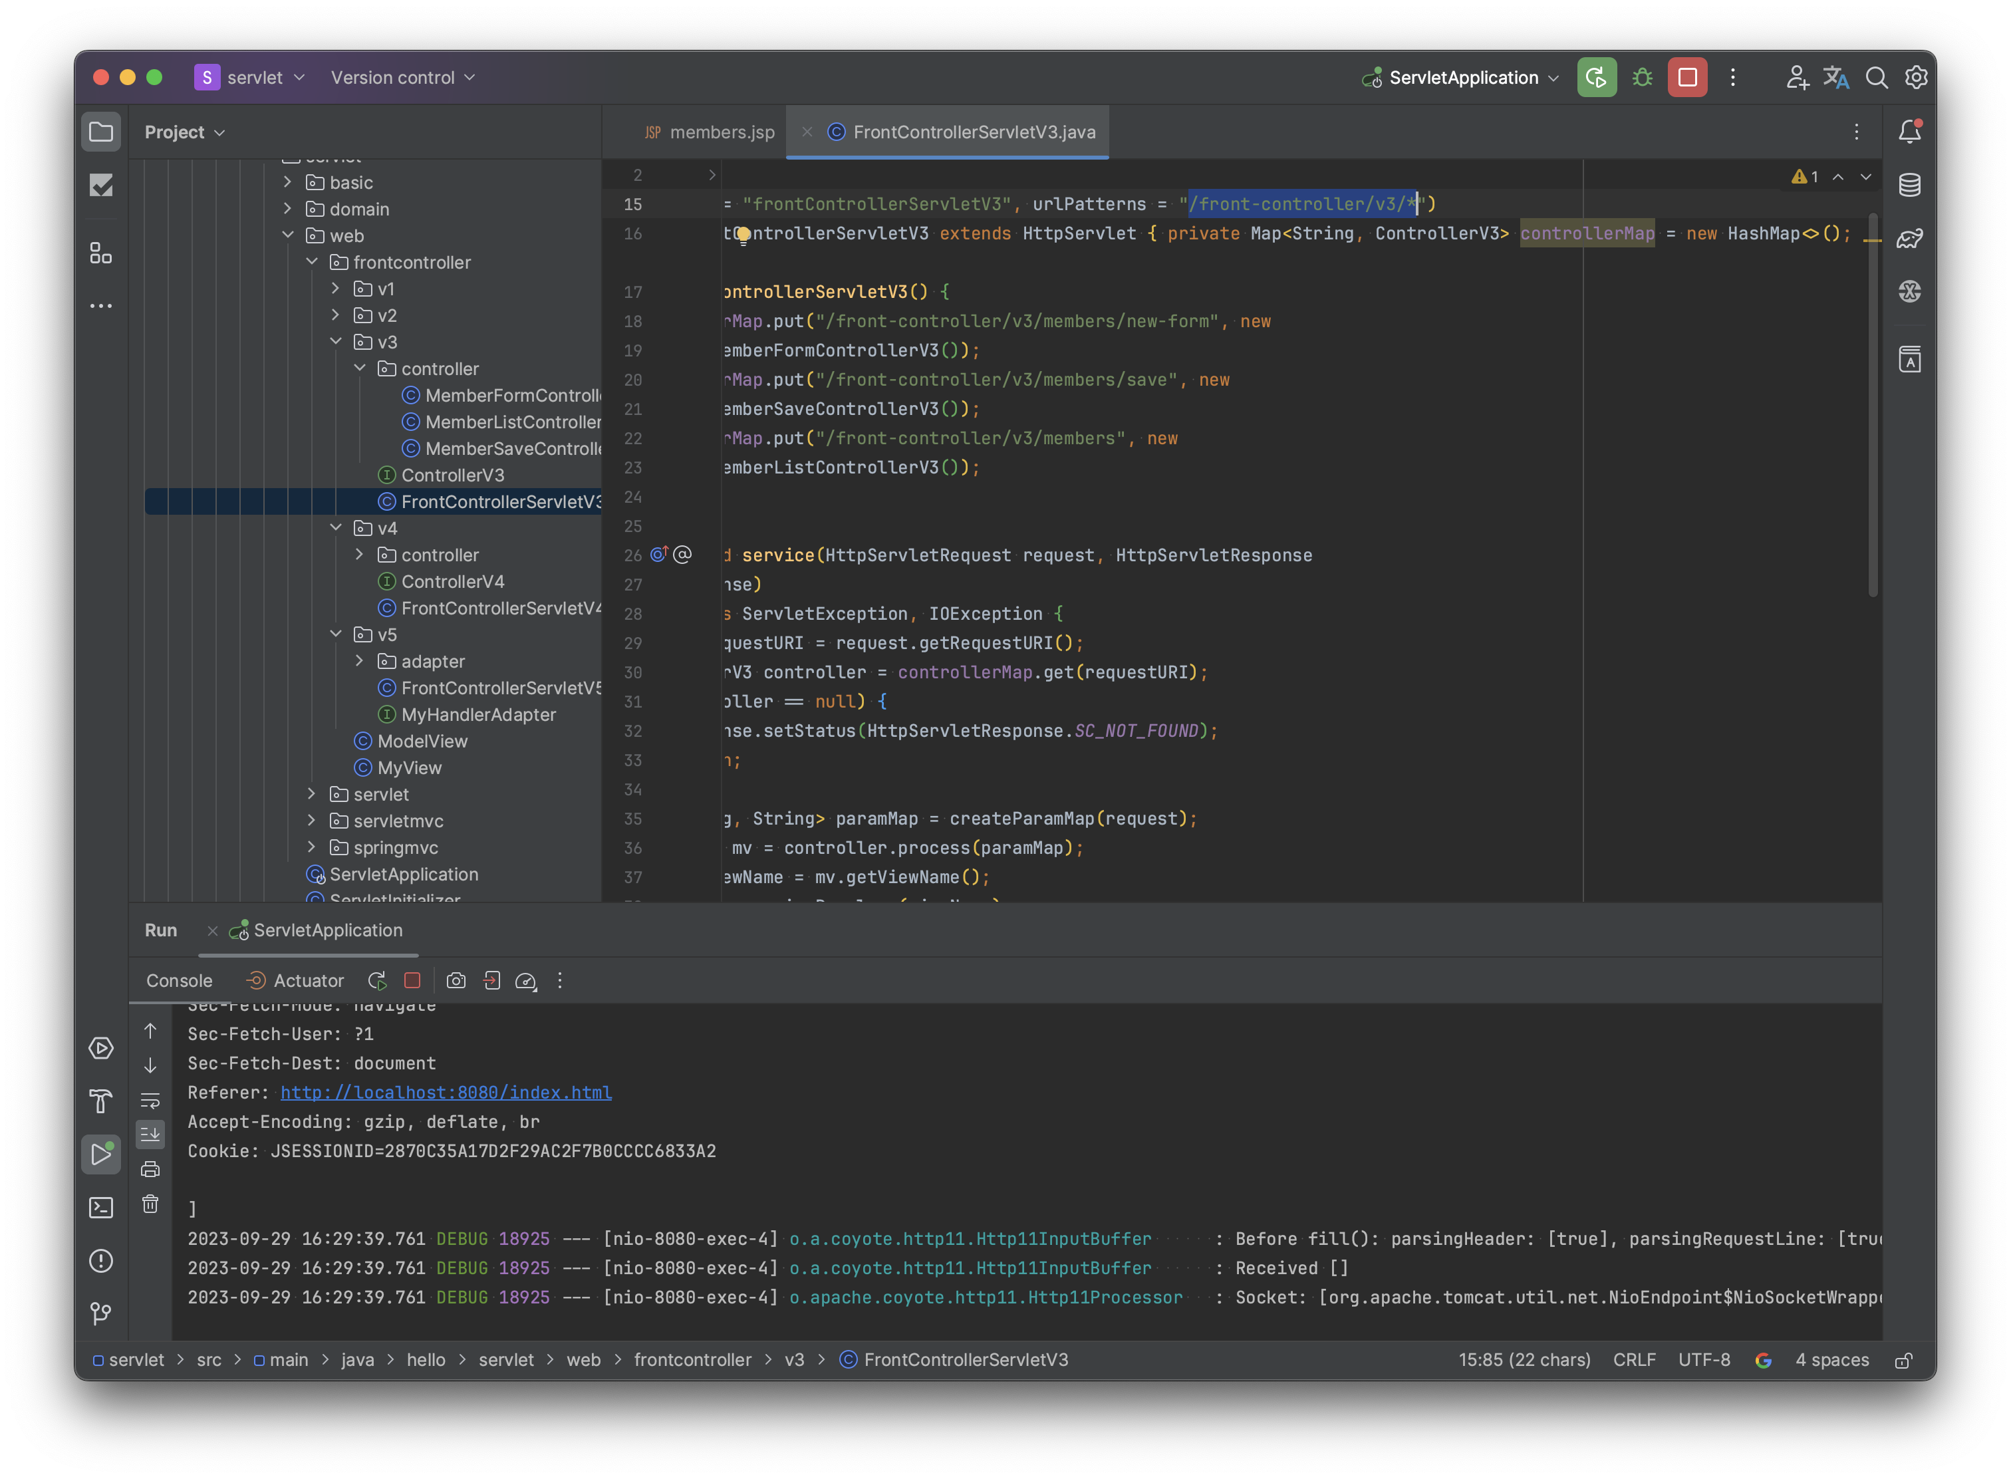
Task: Print console output icon
Action: click(150, 1169)
